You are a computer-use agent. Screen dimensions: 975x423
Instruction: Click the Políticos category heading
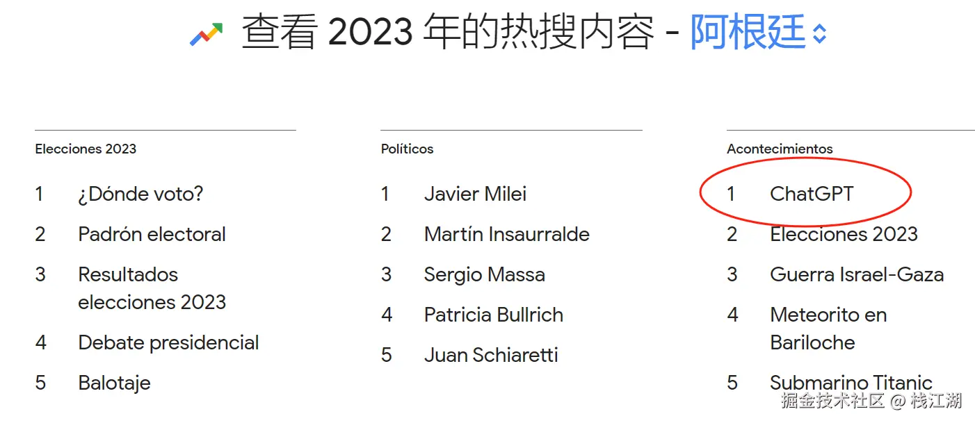pyautogui.click(x=407, y=149)
